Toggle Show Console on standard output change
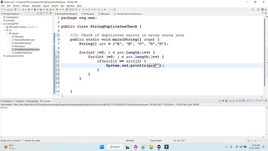This screenshot has width=268, height=151. pyautogui.click(x=240, y=101)
